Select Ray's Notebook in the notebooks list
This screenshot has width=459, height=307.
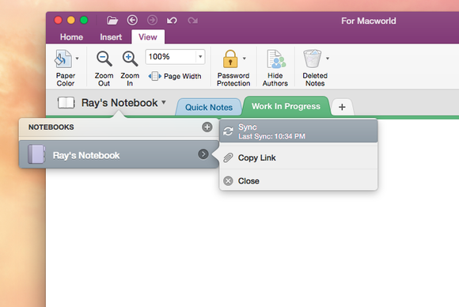pos(119,154)
